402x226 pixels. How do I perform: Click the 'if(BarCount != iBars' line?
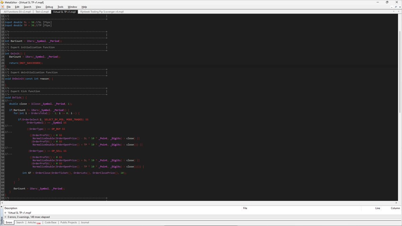coord(39,110)
